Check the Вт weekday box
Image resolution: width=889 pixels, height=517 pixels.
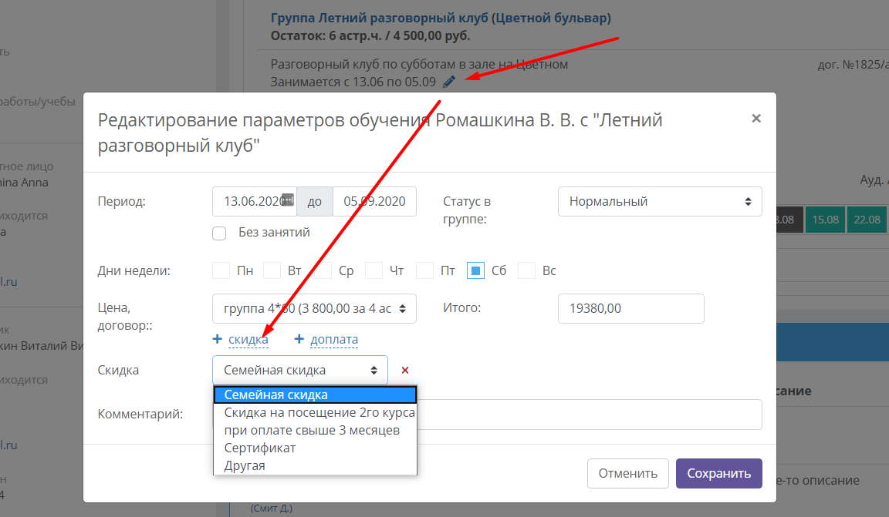point(272,270)
